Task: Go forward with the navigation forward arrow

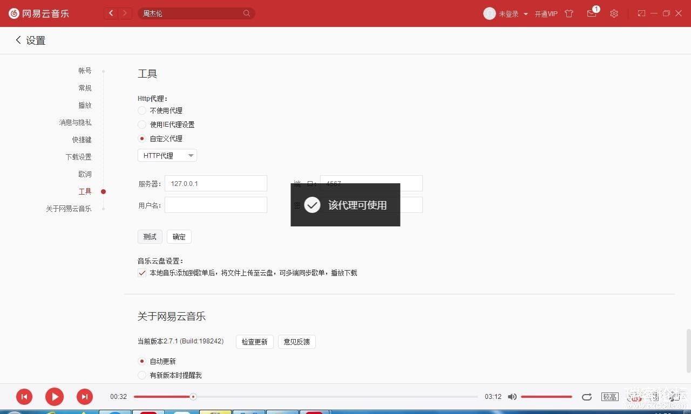Action: pyautogui.click(x=125, y=13)
